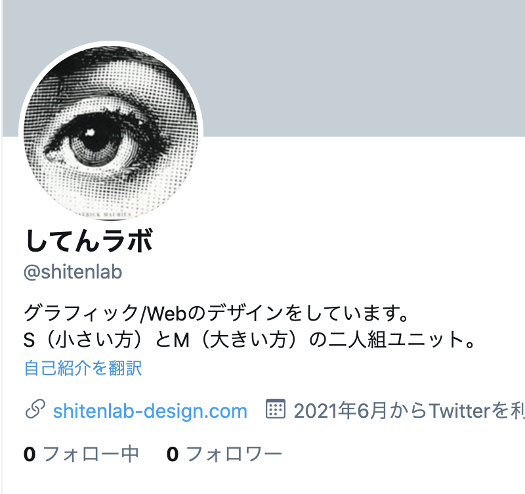Open the shitenlab-design.com website link
The height and width of the screenshot is (494, 525).
point(150,411)
